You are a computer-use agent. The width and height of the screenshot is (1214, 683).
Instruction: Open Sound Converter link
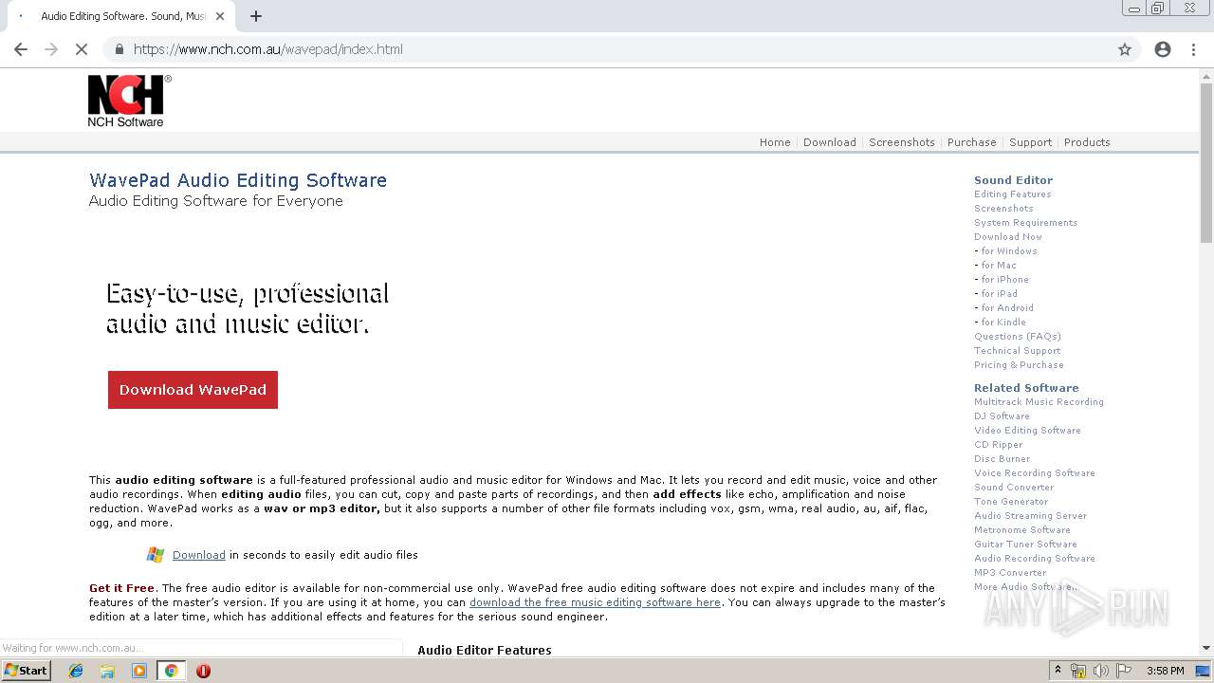(x=1014, y=488)
